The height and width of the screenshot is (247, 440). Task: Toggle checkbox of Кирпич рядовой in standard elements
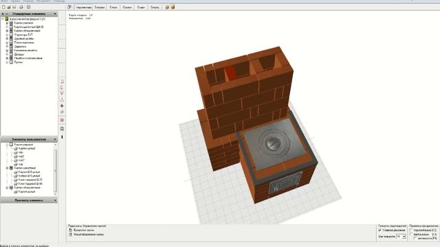[x=11, y=23]
